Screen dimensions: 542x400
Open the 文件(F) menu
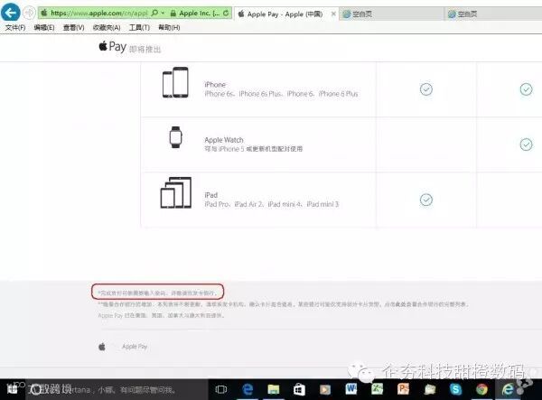pos(15,28)
